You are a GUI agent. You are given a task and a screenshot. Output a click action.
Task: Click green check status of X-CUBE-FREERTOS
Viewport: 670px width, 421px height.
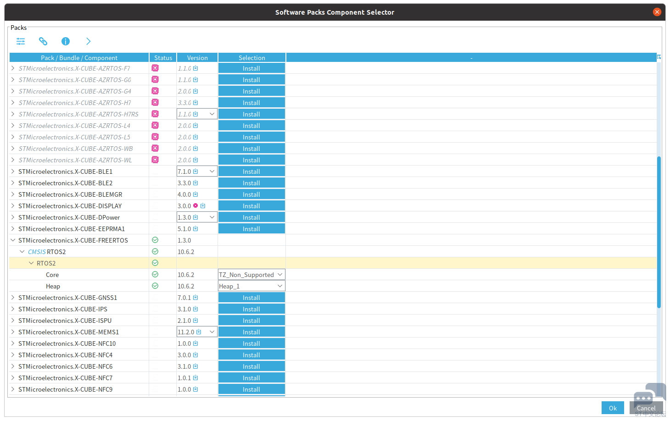point(155,240)
